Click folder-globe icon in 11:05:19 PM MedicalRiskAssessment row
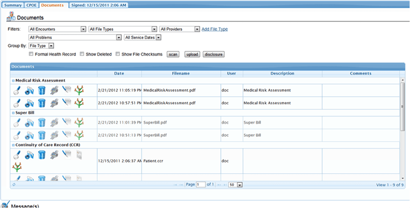 pos(29,90)
